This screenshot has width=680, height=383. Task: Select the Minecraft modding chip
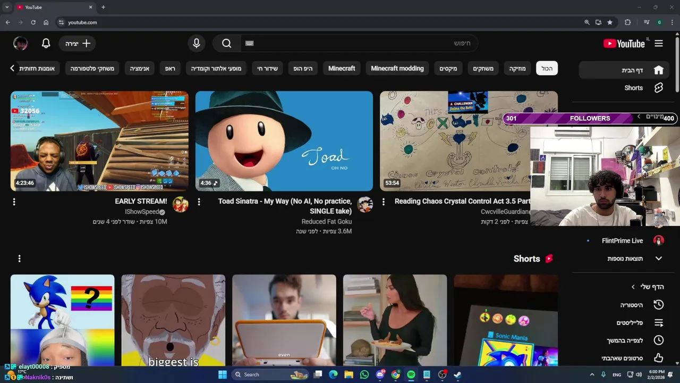pos(397,68)
